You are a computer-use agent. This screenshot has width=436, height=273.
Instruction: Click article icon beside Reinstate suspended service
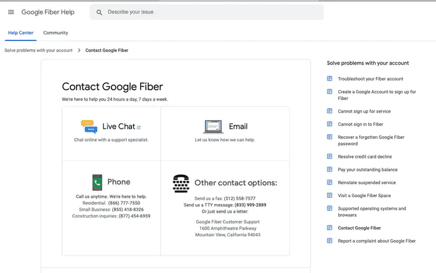tap(329, 182)
